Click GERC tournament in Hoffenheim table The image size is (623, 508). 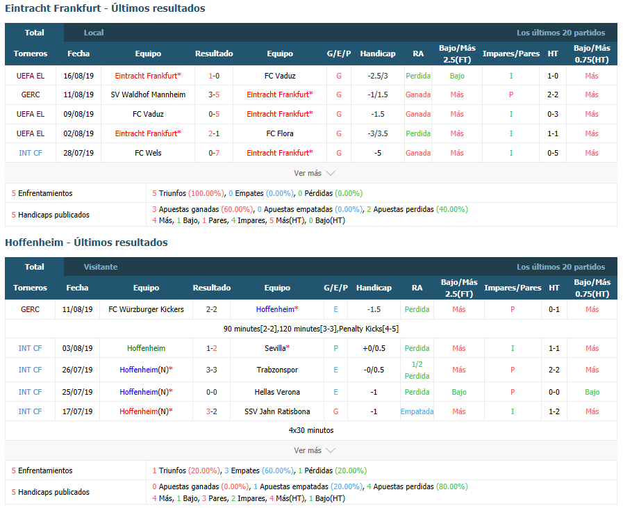coord(30,309)
